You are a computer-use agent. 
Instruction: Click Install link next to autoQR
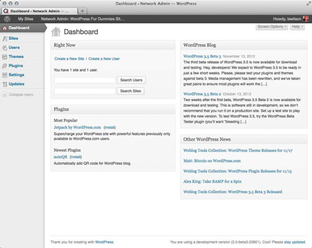pyautogui.click(x=76, y=157)
